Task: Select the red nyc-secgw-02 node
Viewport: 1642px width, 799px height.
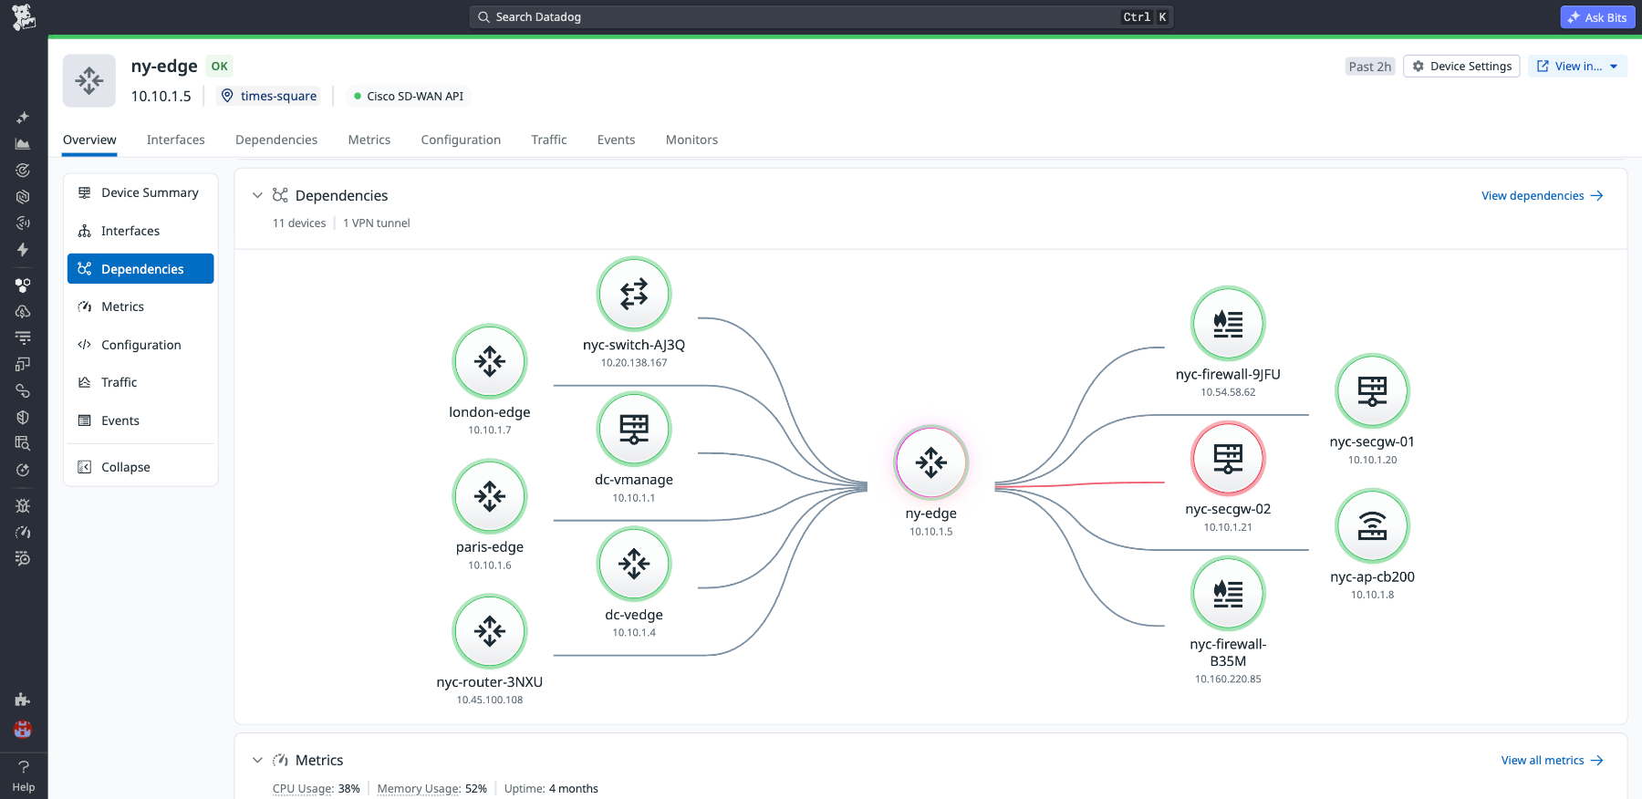Action: 1228,459
